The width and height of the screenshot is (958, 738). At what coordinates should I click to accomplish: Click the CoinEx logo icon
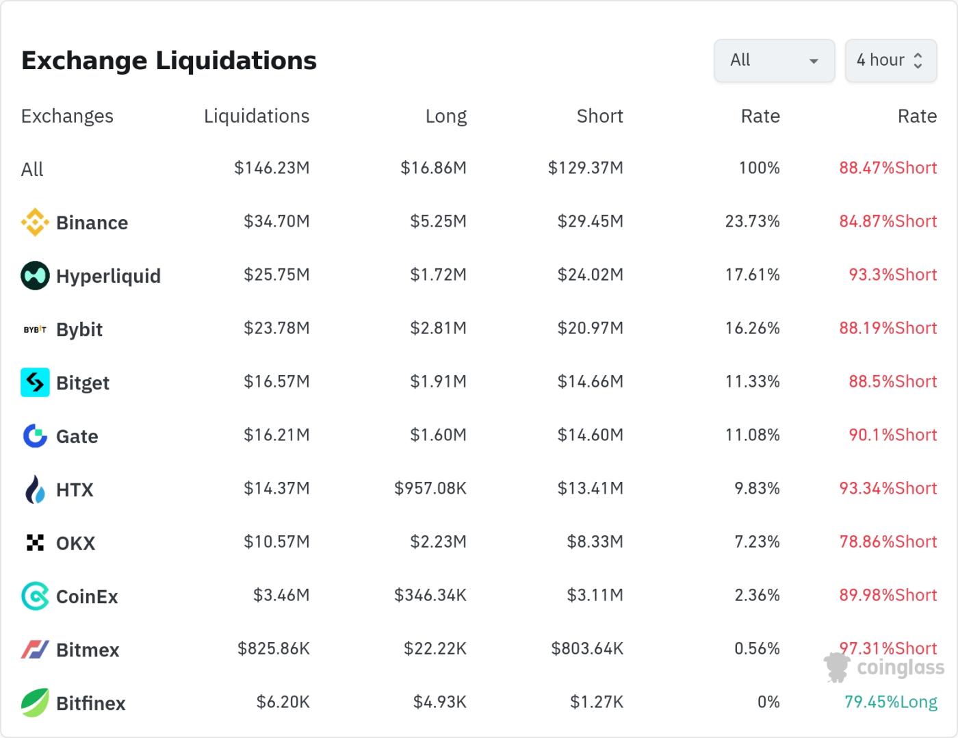coord(35,596)
